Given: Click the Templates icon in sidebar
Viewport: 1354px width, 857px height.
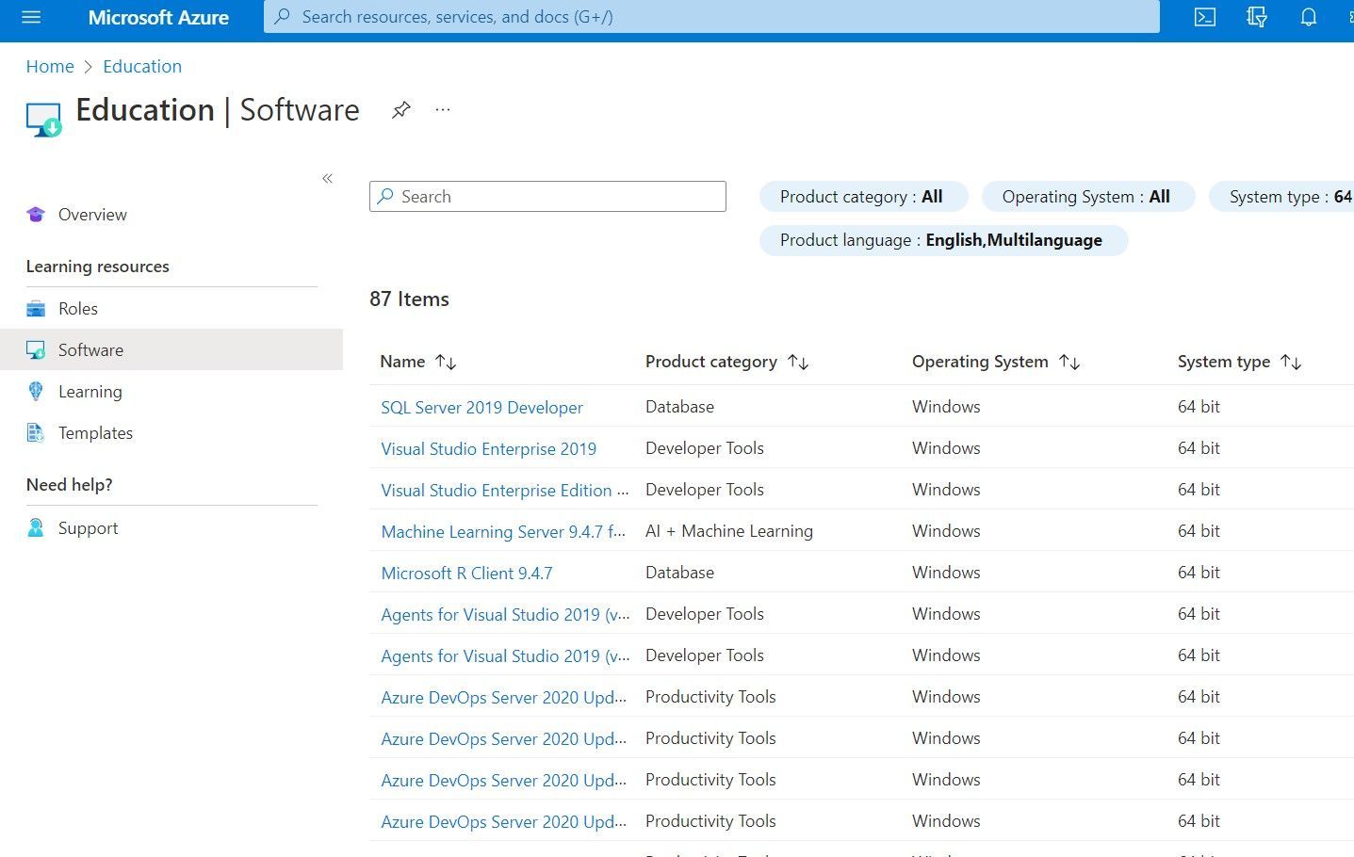Looking at the screenshot, I should tap(36, 432).
